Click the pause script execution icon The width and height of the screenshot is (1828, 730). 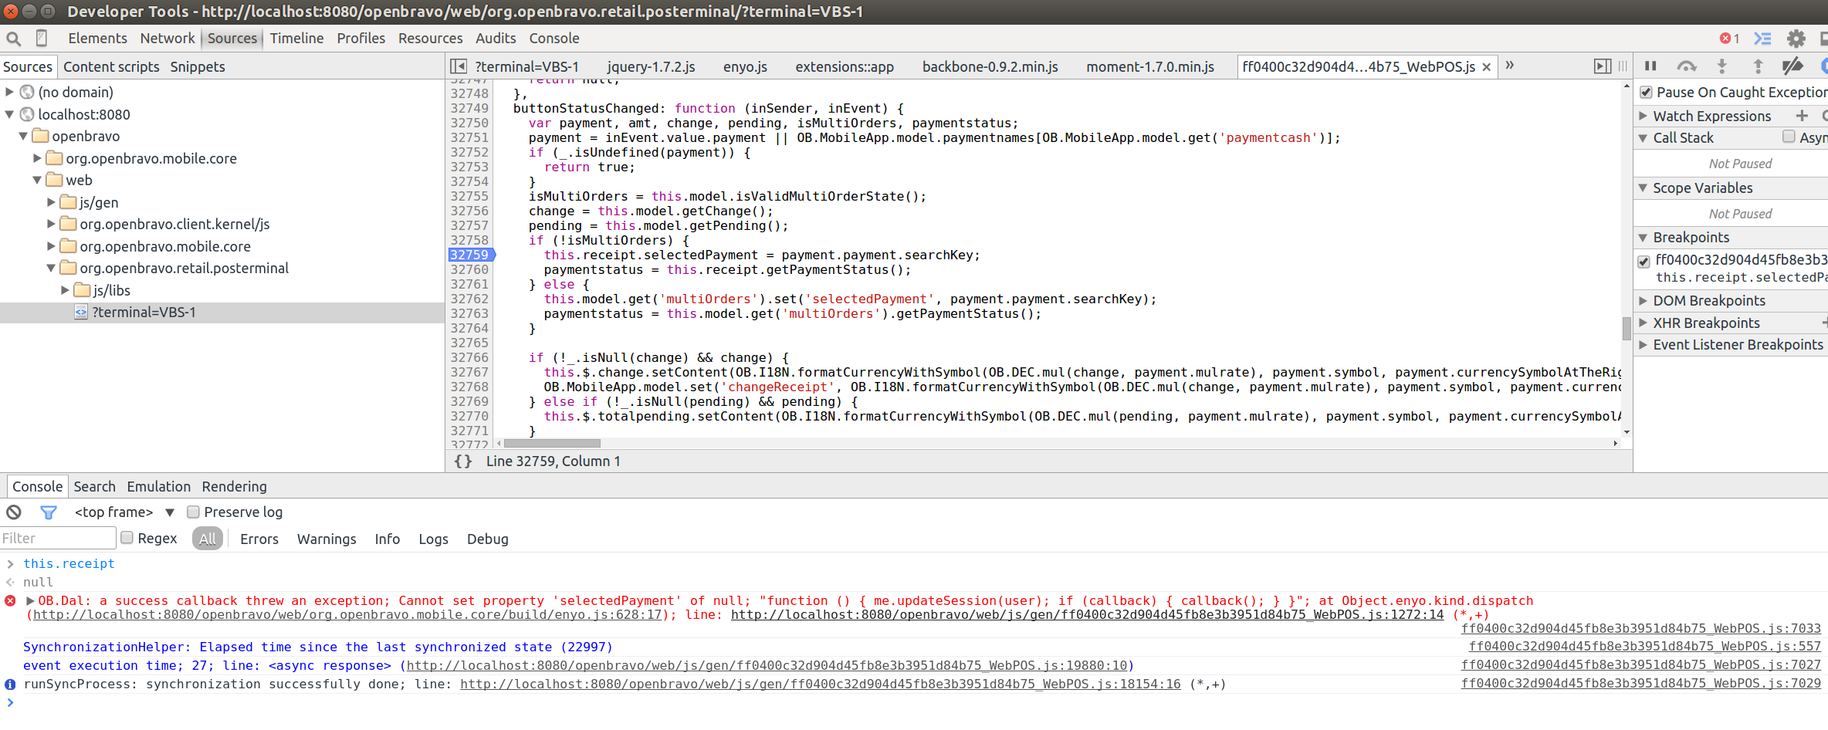coord(1650,66)
